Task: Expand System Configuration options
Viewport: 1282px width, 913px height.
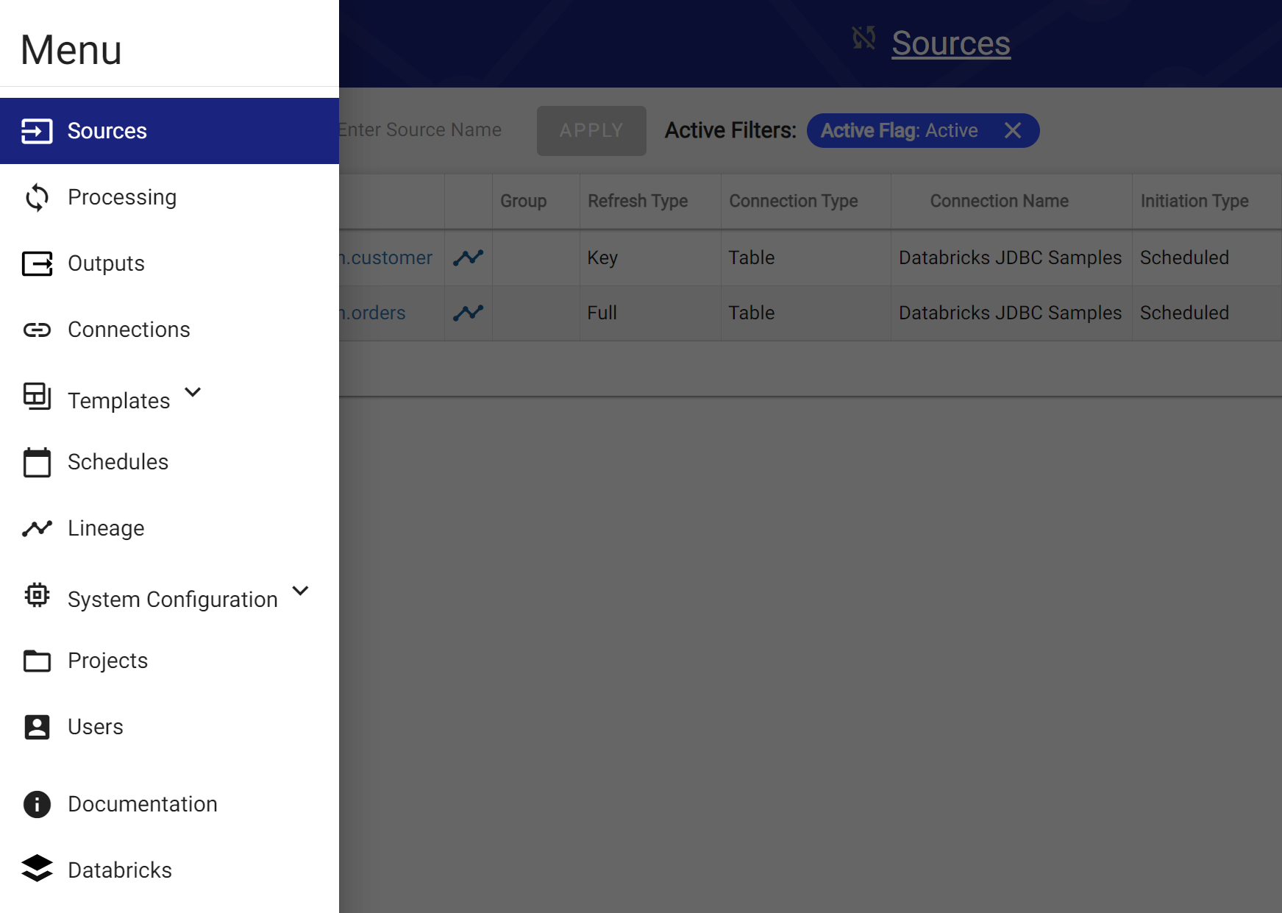Action: (x=299, y=591)
